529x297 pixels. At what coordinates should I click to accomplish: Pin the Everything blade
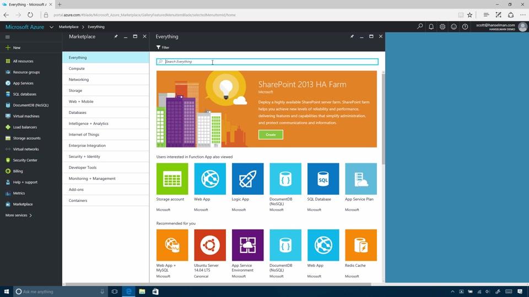point(352,36)
